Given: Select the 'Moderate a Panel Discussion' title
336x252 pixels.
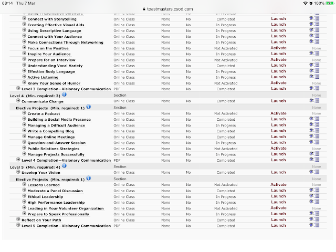Looking at the screenshot, I should [x=55, y=191].
